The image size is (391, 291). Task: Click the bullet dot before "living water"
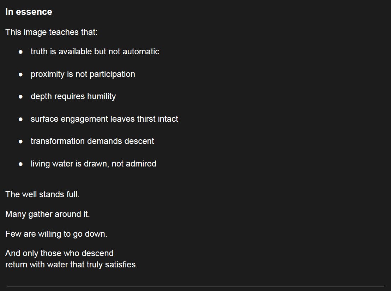[x=21, y=164]
